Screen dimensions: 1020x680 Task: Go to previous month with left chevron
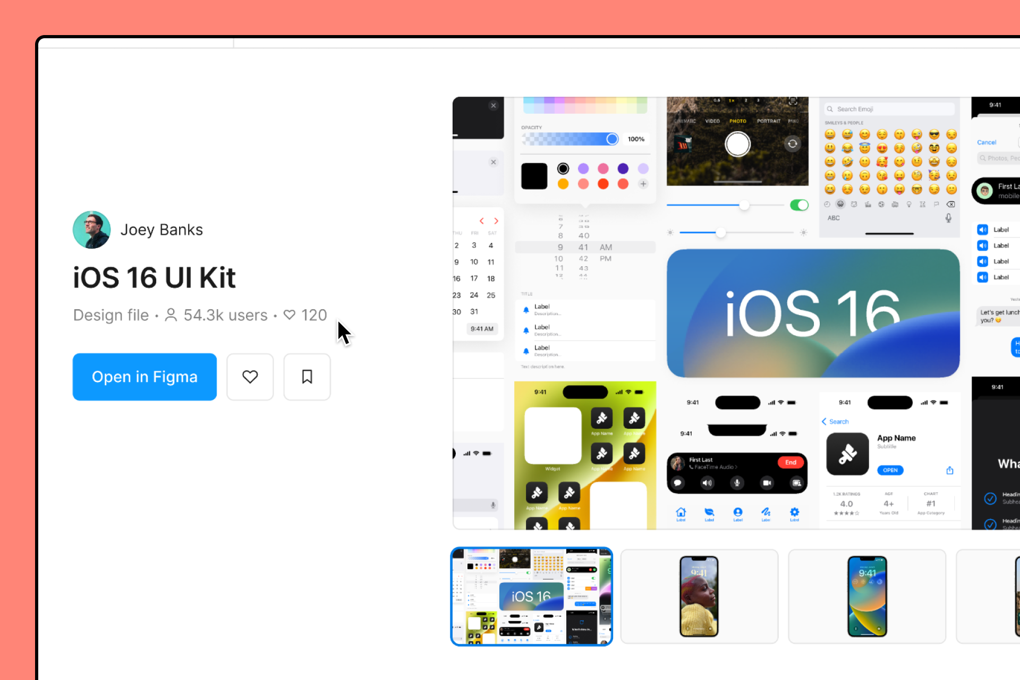pyautogui.click(x=481, y=221)
